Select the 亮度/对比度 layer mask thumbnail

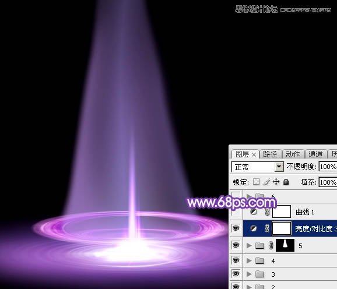[282, 228]
